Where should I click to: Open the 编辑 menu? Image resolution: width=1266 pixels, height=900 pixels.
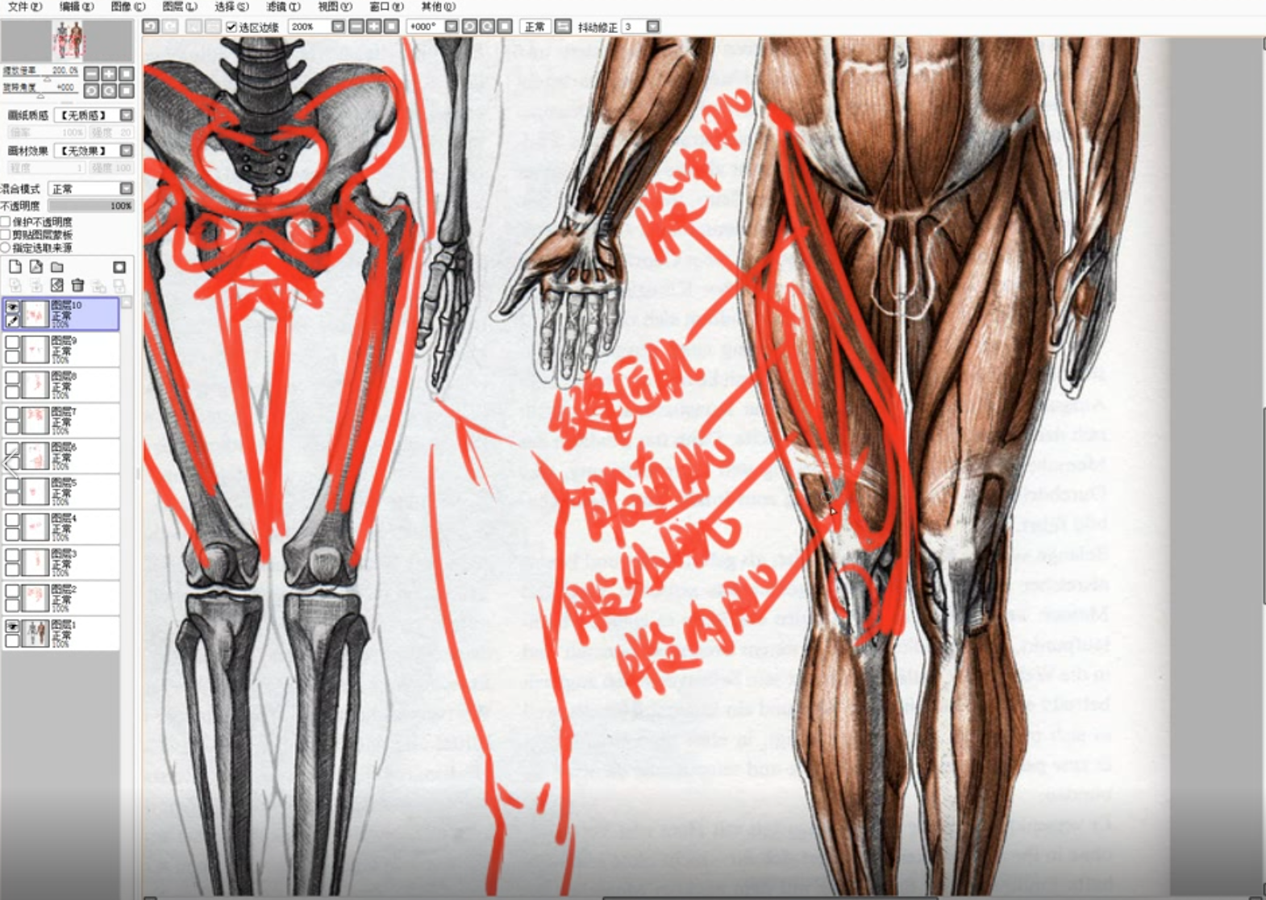pos(76,6)
